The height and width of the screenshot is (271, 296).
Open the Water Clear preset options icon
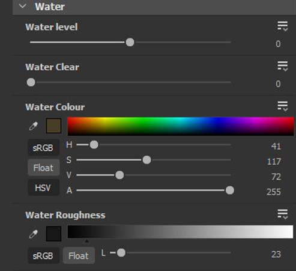pos(283,66)
